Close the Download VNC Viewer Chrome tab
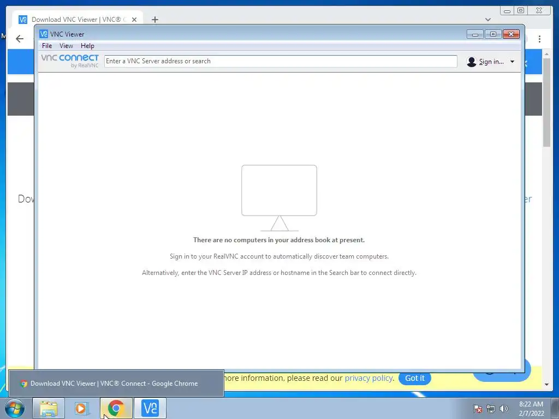Screen dimensions: 559x419 click(134, 20)
